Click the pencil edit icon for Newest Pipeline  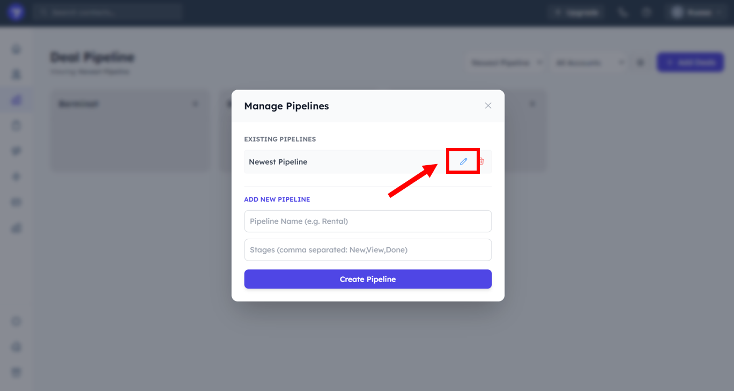[x=464, y=161]
